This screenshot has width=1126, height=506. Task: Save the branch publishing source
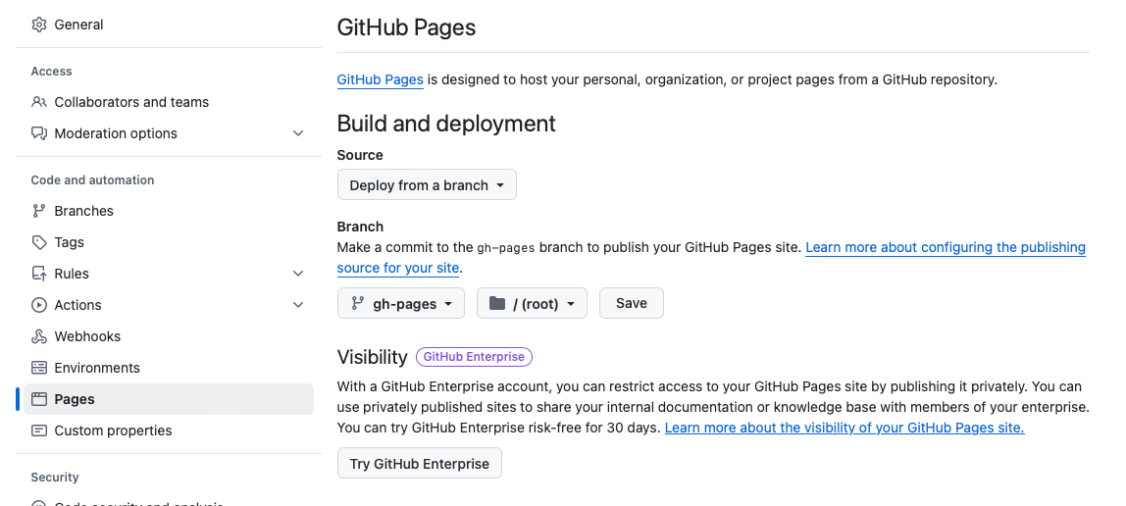coord(632,303)
